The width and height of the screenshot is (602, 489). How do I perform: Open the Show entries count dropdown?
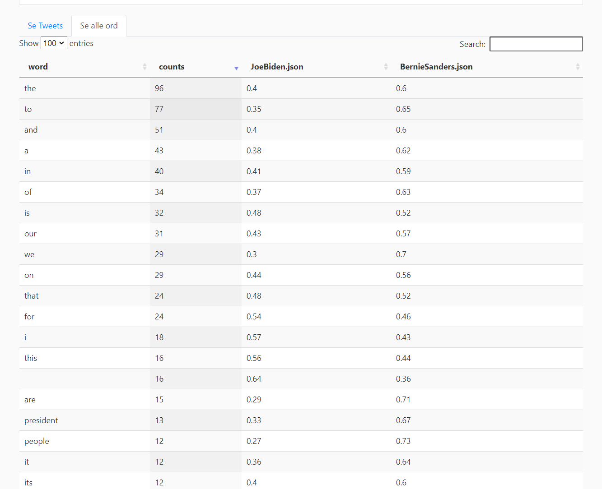[x=54, y=43]
